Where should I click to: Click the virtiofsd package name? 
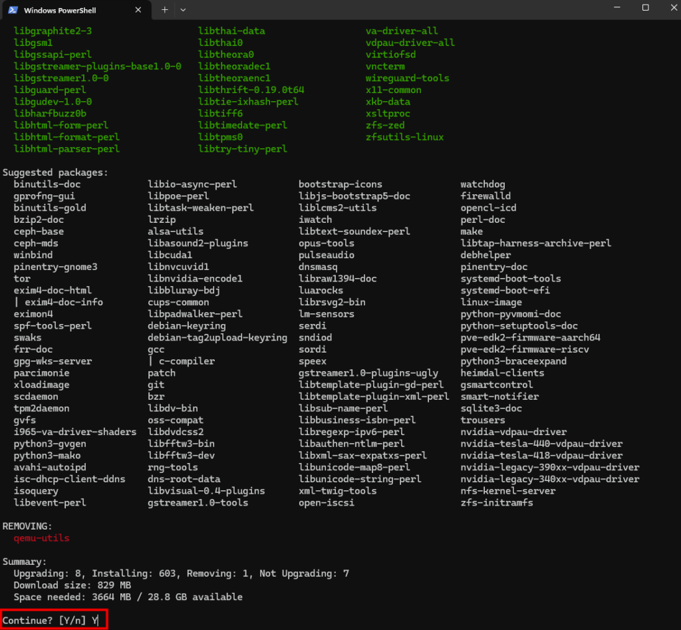[x=390, y=55]
